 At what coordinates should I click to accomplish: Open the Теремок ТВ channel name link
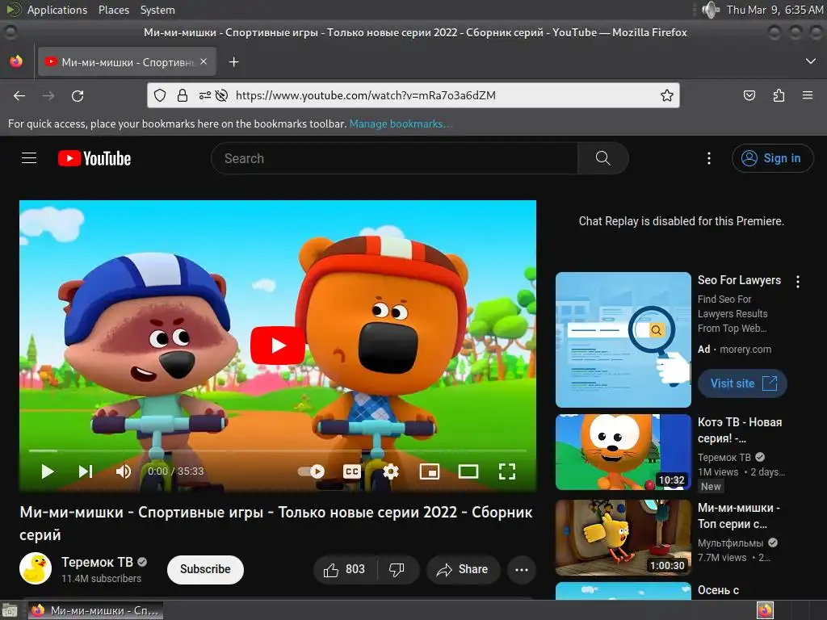97,562
